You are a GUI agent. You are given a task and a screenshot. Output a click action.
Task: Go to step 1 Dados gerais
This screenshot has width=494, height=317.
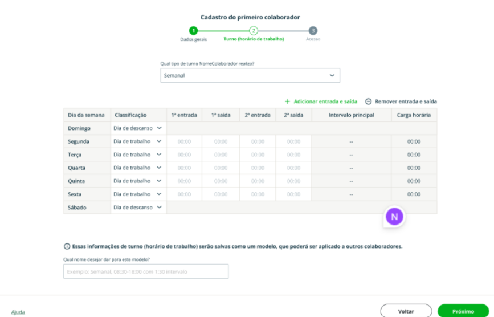pos(194,31)
